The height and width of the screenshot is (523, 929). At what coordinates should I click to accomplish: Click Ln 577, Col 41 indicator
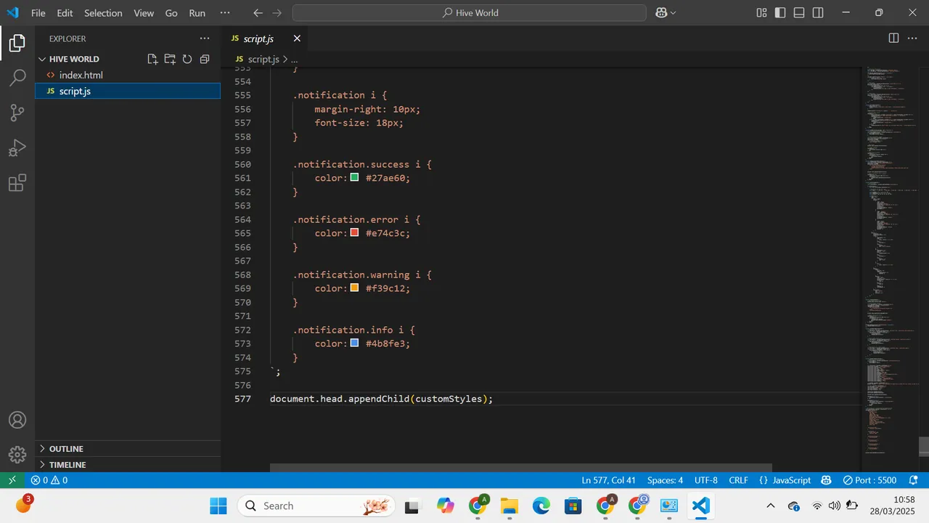(608, 480)
